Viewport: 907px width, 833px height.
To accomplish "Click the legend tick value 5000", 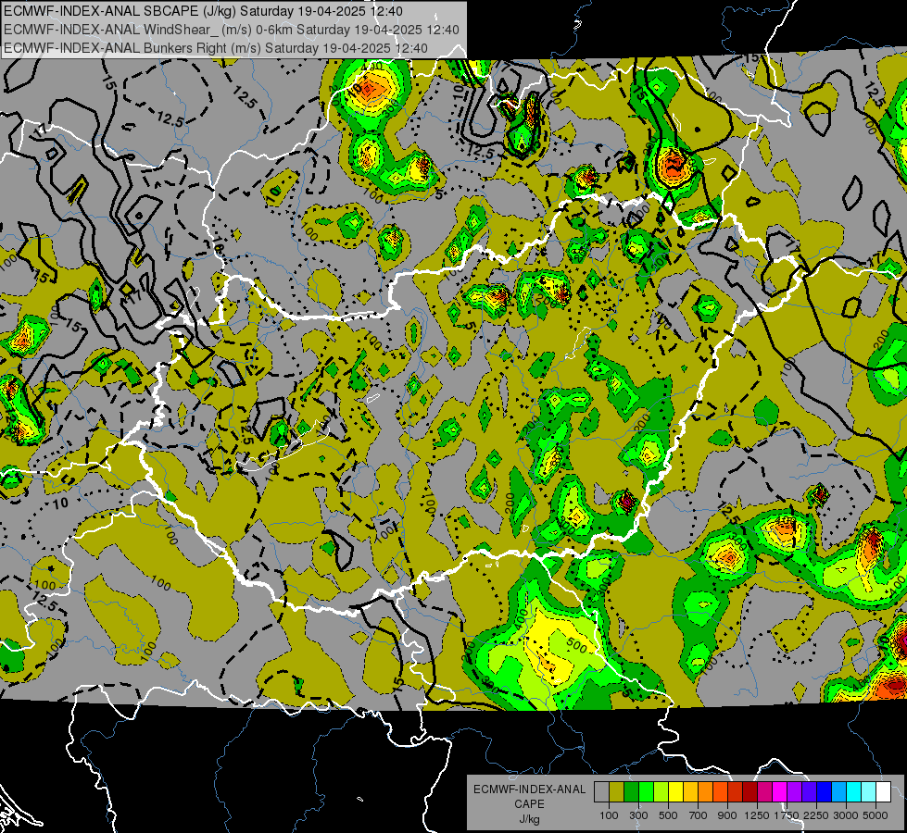I will 876,815.
